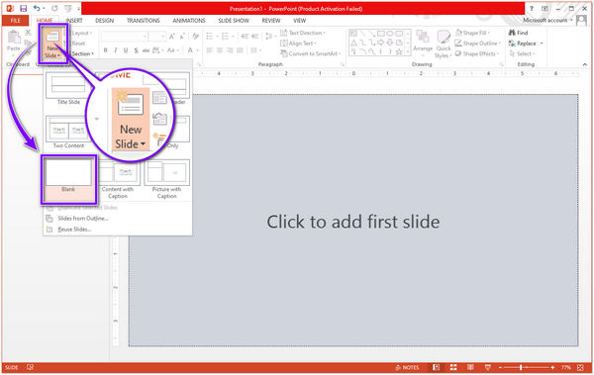Click the zoom out minus button
The image size is (594, 375).
pyautogui.click(x=500, y=367)
